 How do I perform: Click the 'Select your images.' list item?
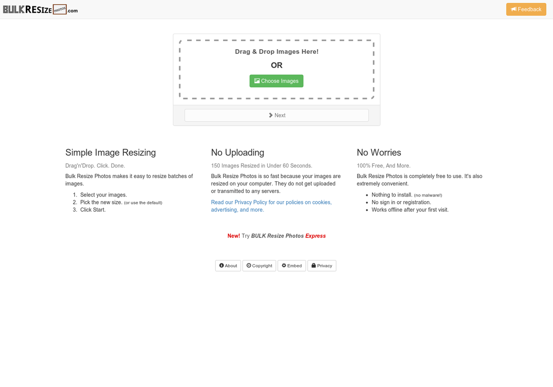coord(103,195)
